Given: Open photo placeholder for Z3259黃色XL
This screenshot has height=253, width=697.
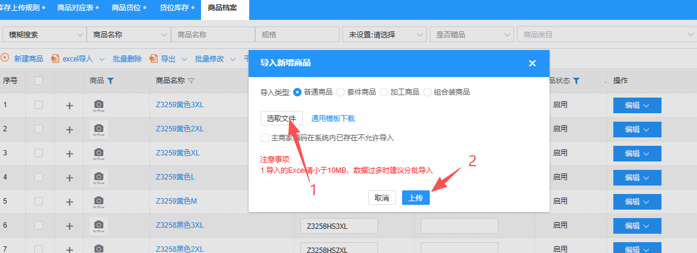Looking at the screenshot, I should [x=99, y=154].
